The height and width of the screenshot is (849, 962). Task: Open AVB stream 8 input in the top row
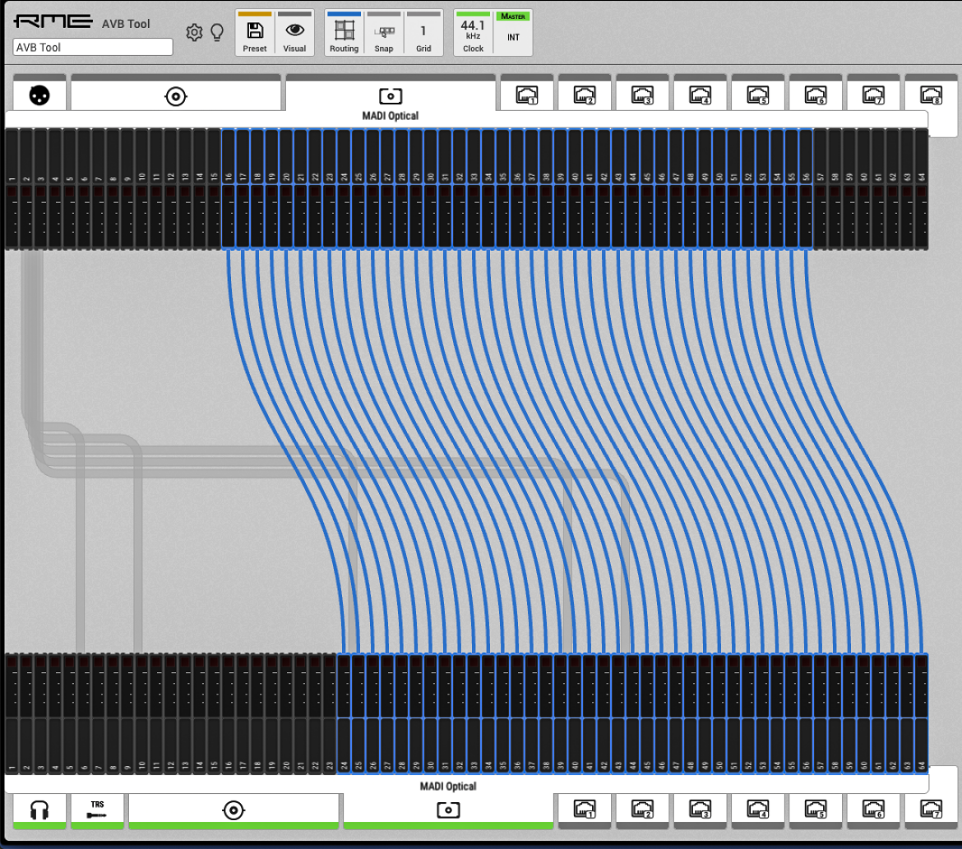click(x=932, y=93)
